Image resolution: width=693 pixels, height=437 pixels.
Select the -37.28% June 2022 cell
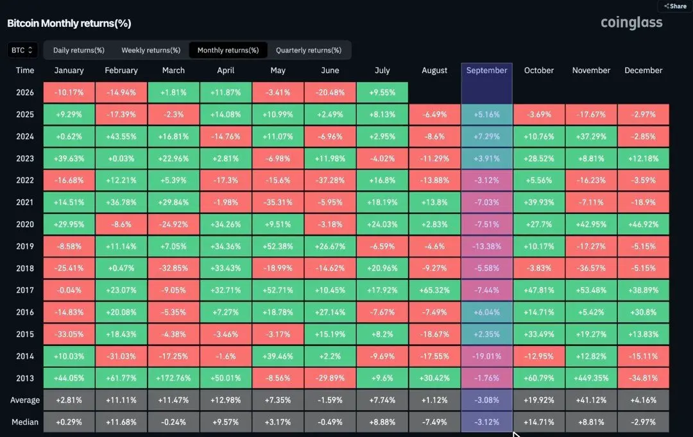tap(330, 180)
